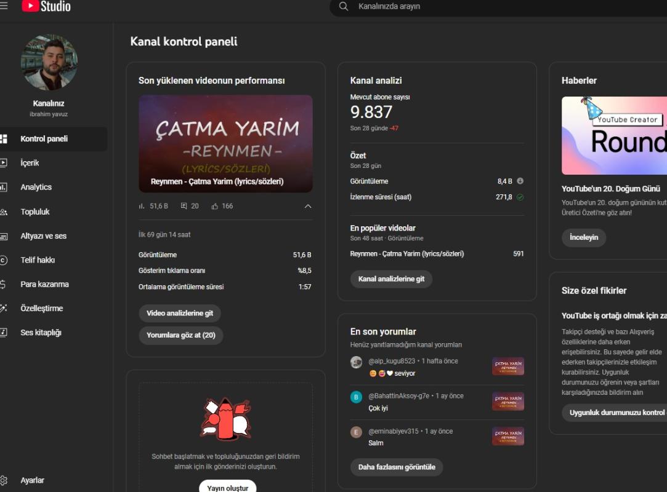Click the @BahattinAksoy-g7e username
Viewport: 667px width, 492px height.
click(399, 396)
